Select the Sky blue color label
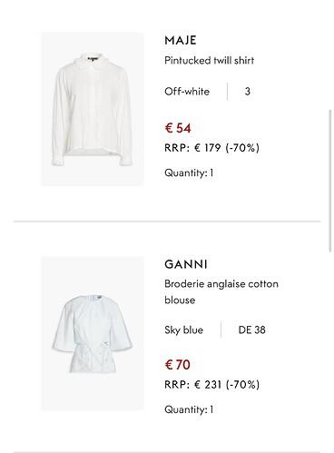 (184, 330)
